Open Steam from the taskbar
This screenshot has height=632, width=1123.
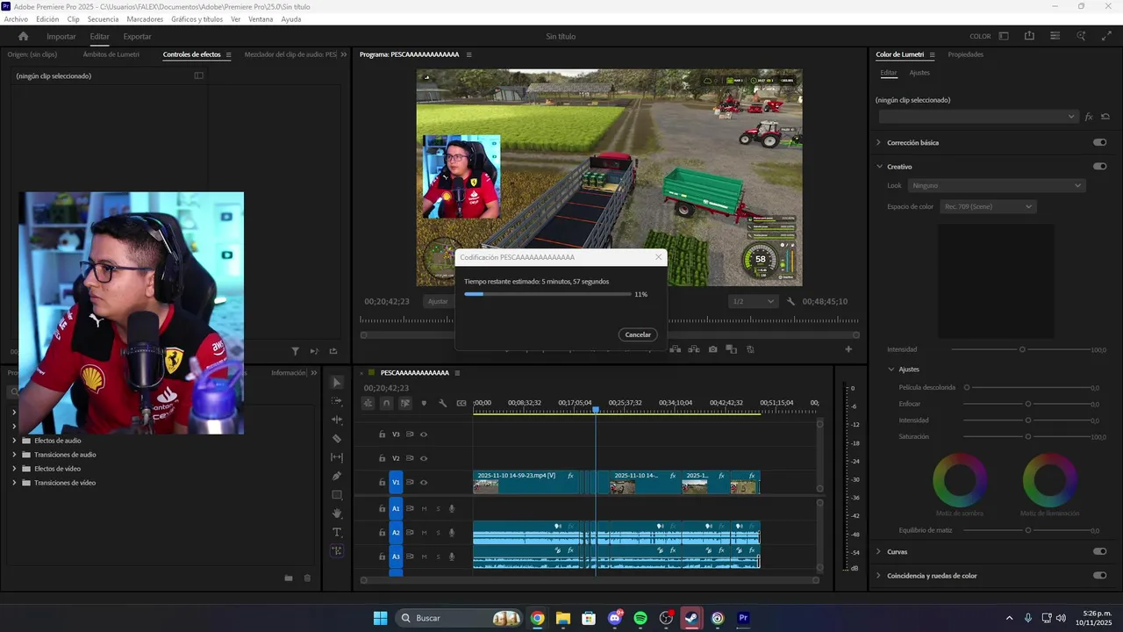tap(692, 618)
